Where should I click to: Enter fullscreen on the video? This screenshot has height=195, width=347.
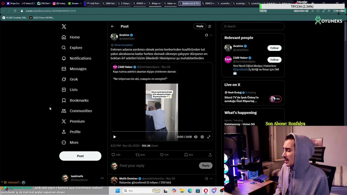coord(209,137)
